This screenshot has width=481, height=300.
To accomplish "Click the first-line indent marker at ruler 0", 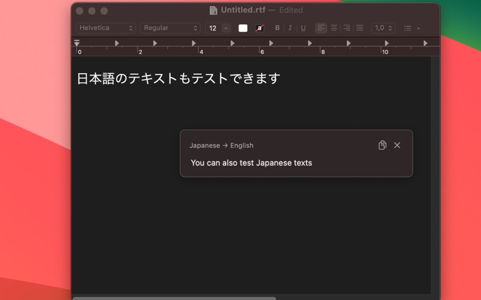I will click(77, 41).
